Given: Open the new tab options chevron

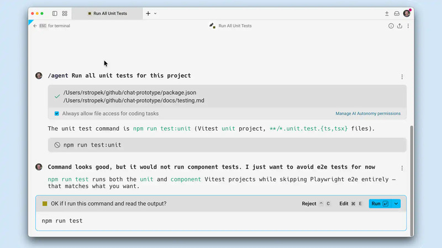Looking at the screenshot, I should pyautogui.click(x=155, y=13).
